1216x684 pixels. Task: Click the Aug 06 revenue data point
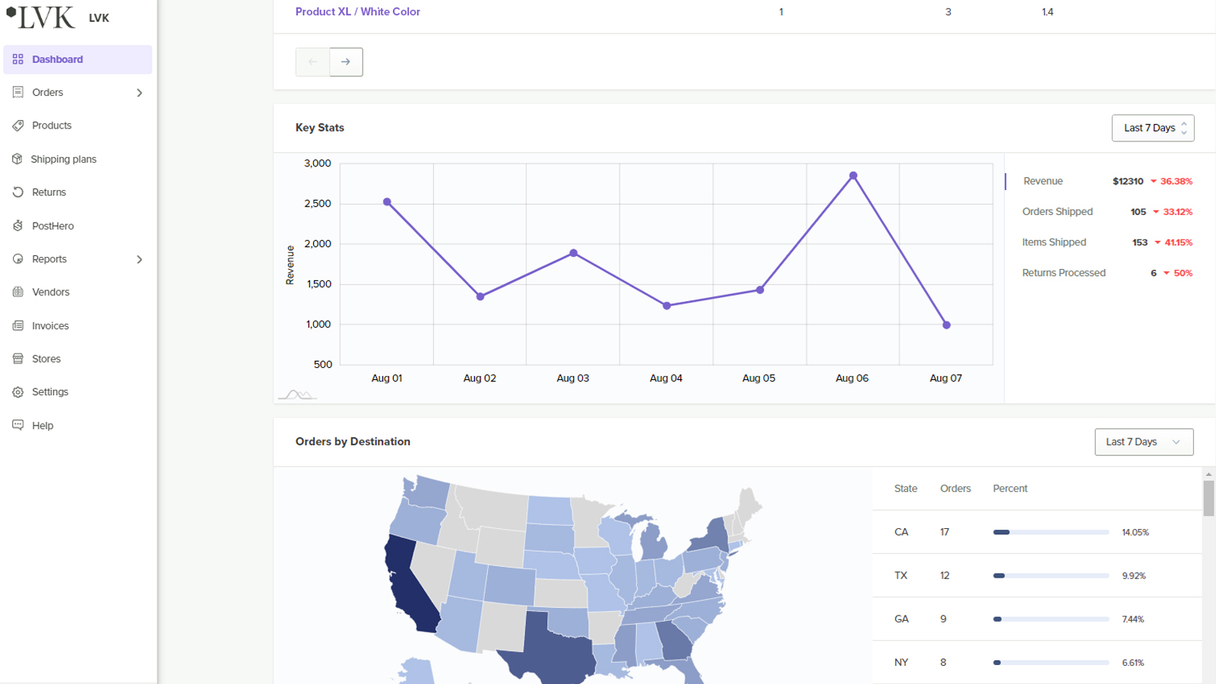point(853,176)
